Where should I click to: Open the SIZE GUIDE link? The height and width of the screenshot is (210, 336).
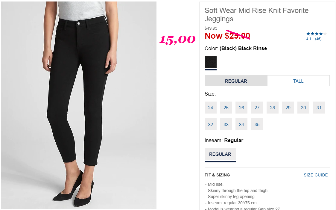(316, 175)
